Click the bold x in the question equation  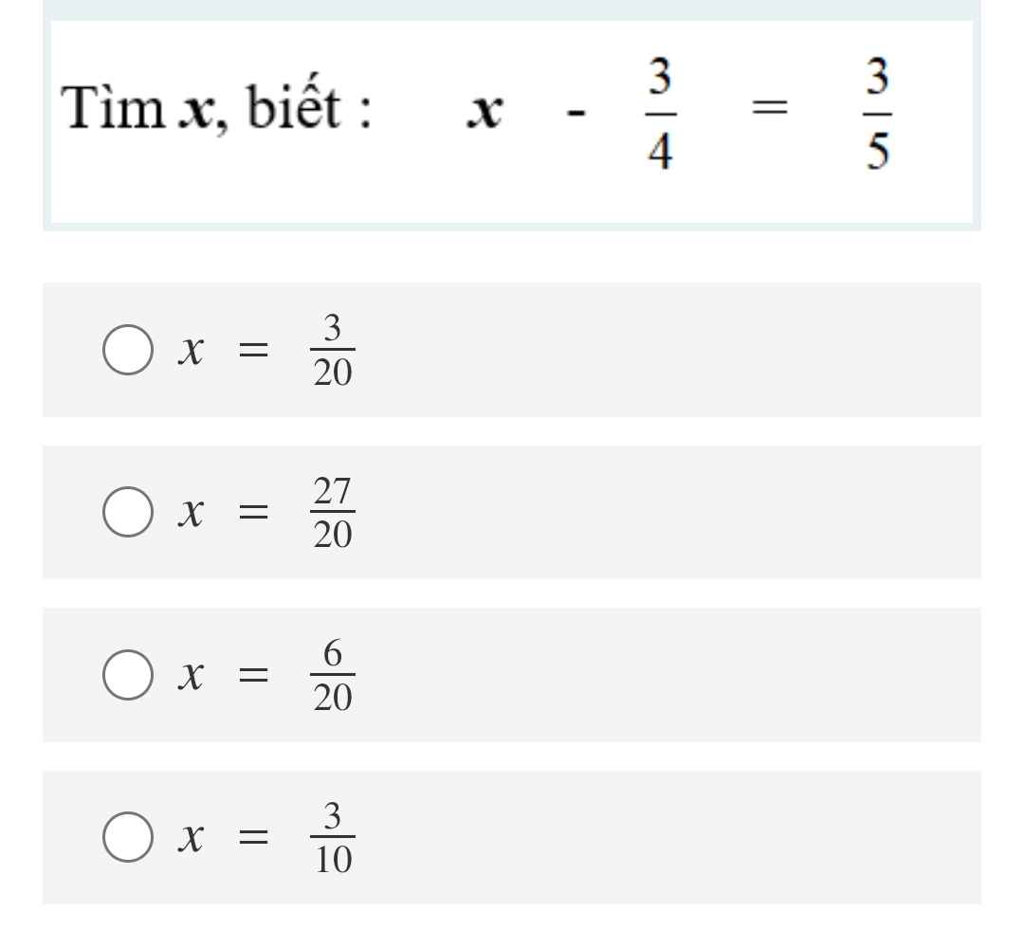click(485, 114)
